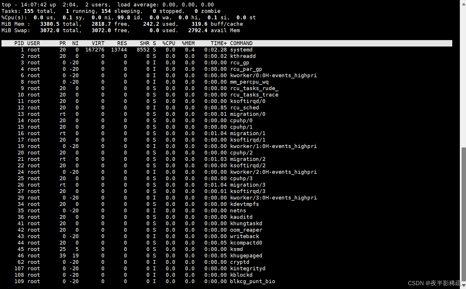The width and height of the screenshot is (466, 289).
Task: Click the kblockd command
Action: tap(241, 275)
